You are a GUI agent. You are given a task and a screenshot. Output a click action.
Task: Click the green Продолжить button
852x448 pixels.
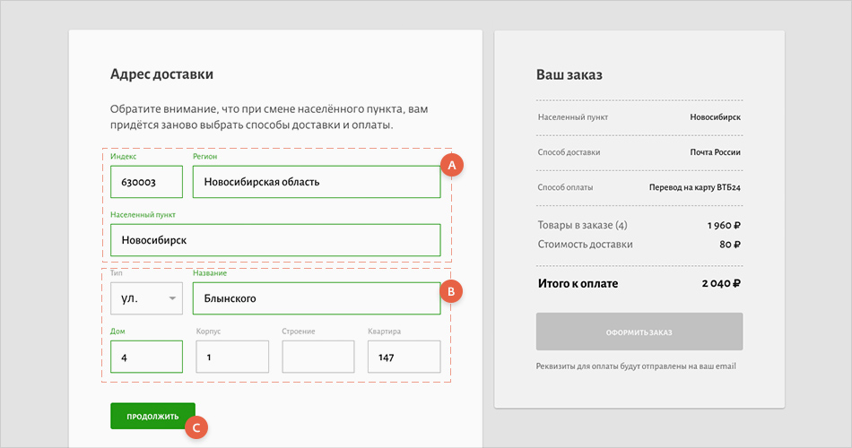(152, 416)
